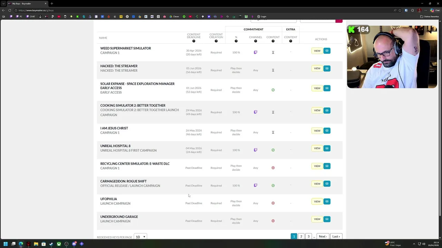This screenshot has height=248, width=442.
Task: Go back to the previous page
Action: click(x=3, y=10)
